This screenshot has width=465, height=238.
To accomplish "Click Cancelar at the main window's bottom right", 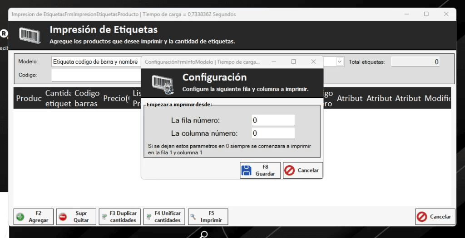I will pos(435,217).
